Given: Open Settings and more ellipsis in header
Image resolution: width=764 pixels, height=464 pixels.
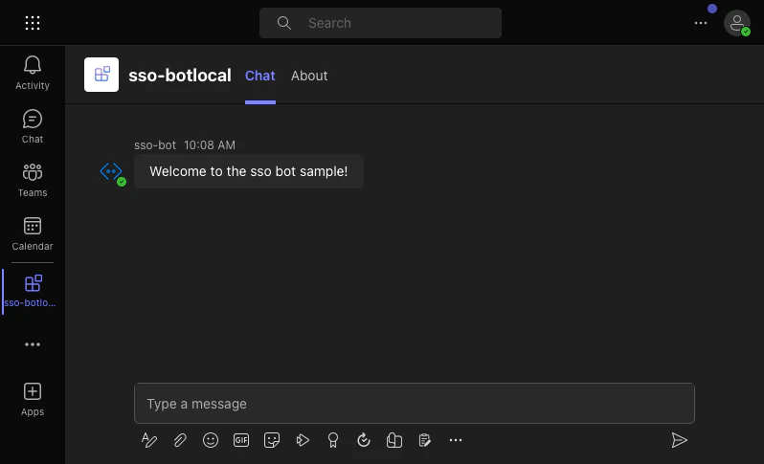Looking at the screenshot, I should (700, 23).
